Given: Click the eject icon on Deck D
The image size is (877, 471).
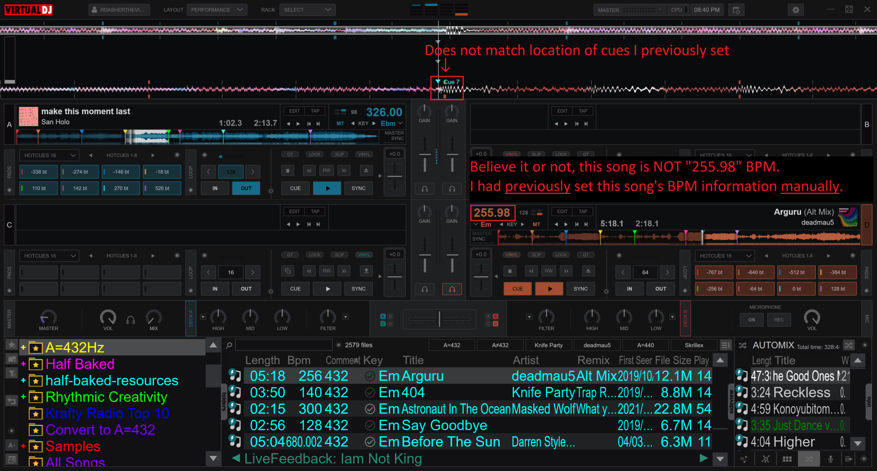Looking at the screenshot, I should point(588,271).
